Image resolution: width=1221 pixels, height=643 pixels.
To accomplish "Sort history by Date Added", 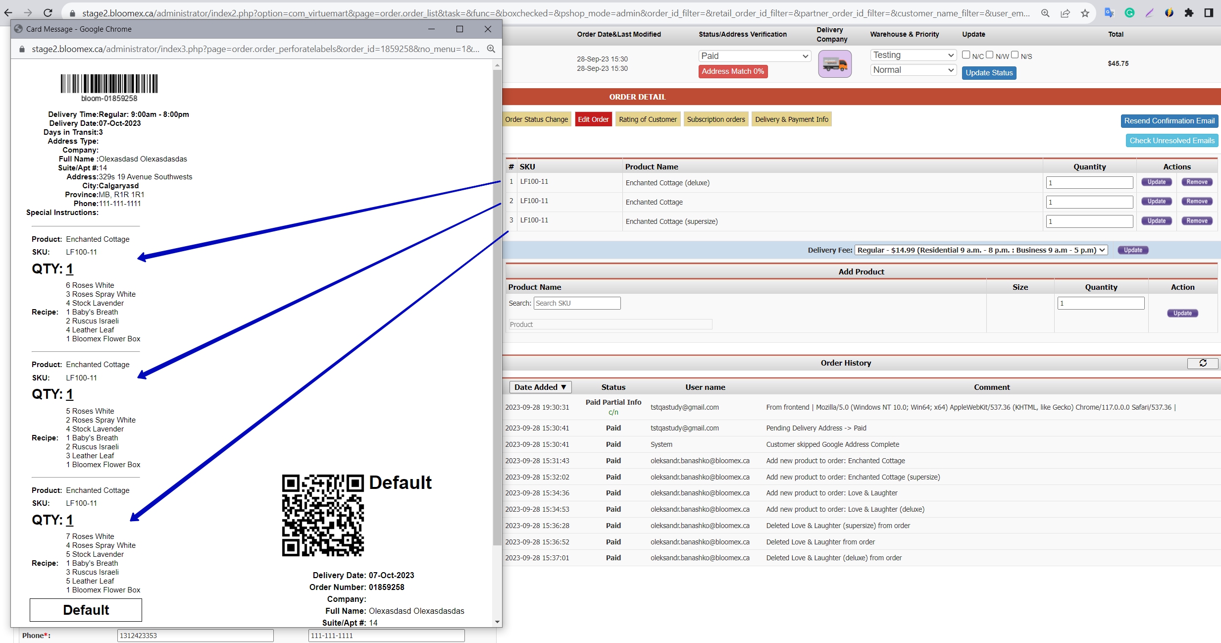I will (540, 387).
